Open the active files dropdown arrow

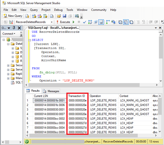pos(156,28)
